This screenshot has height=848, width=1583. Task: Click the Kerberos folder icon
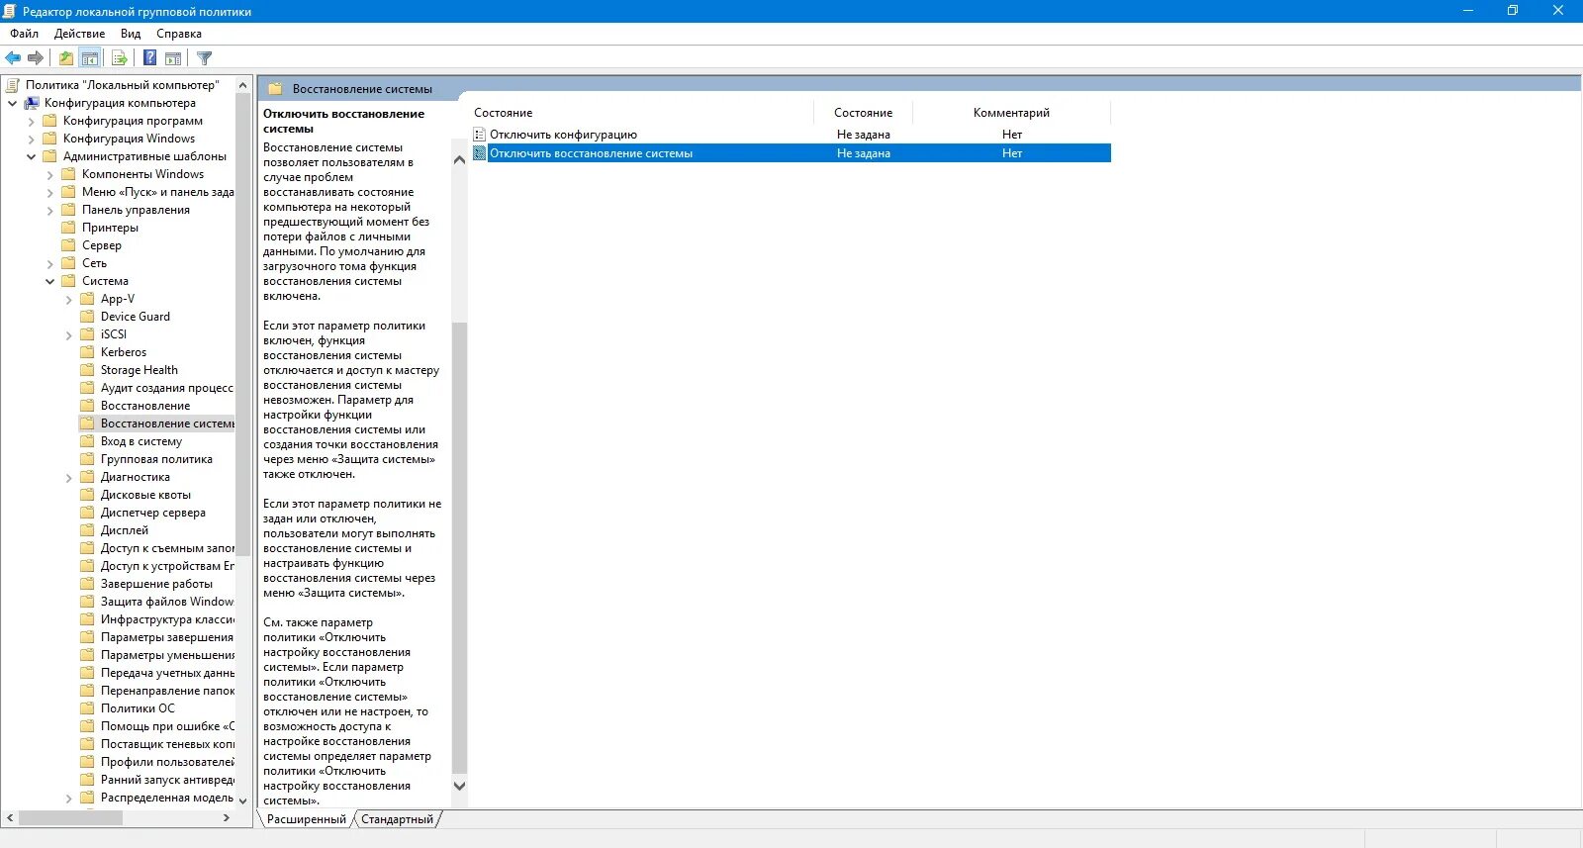[87, 352]
